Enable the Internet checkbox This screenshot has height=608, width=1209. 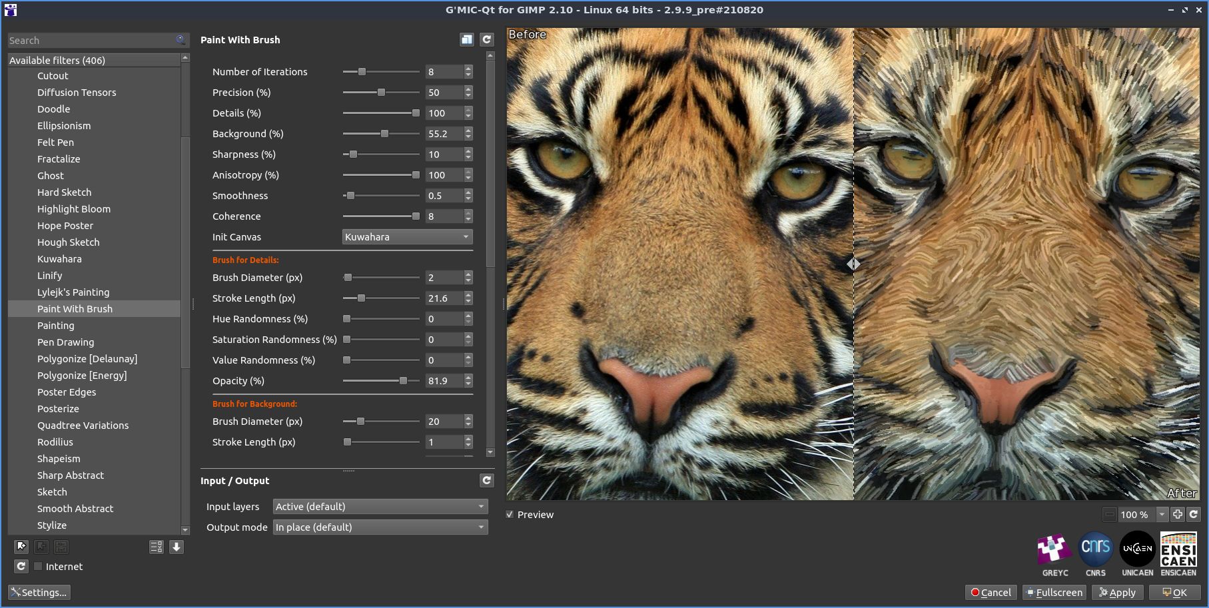[39, 567]
